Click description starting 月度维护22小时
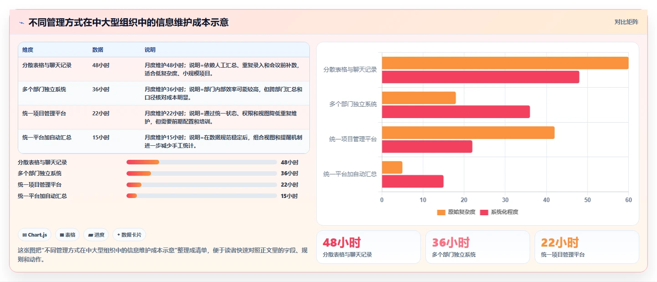This screenshot has height=282, width=657. coord(222,117)
